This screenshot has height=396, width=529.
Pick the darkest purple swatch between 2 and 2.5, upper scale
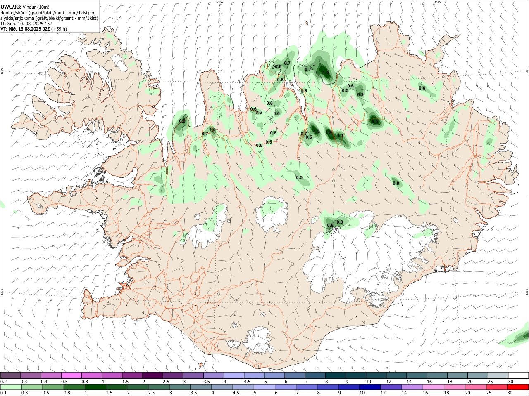153,375
